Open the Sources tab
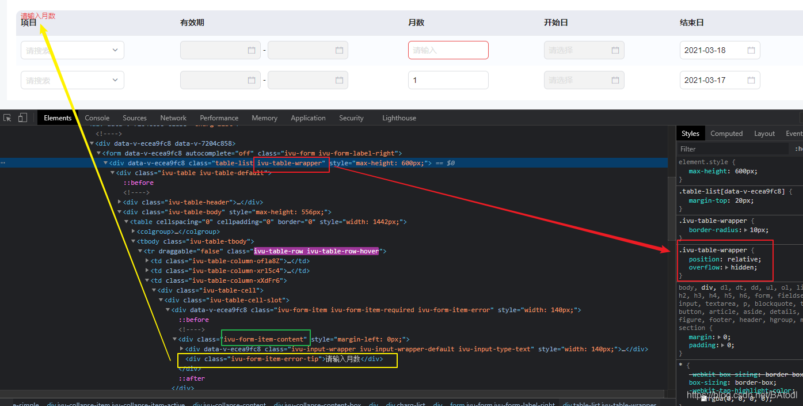Screen dimensions: 803x406 135,117
